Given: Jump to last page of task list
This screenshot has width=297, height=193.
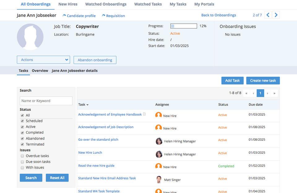Looking at the screenshot, I should [274, 93].
